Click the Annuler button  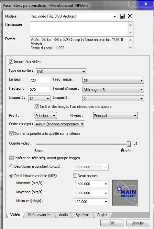(x=138, y=223)
